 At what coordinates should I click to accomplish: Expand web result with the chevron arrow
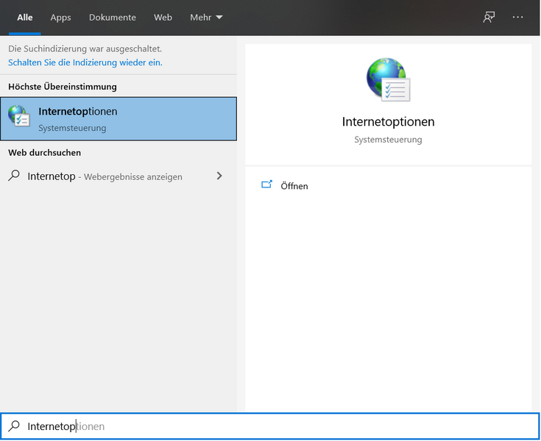[x=219, y=176]
